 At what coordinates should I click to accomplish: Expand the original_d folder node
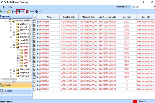coord(10,37)
